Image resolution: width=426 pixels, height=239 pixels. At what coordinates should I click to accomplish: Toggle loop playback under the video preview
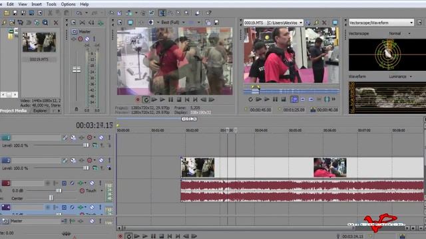click(x=146, y=100)
